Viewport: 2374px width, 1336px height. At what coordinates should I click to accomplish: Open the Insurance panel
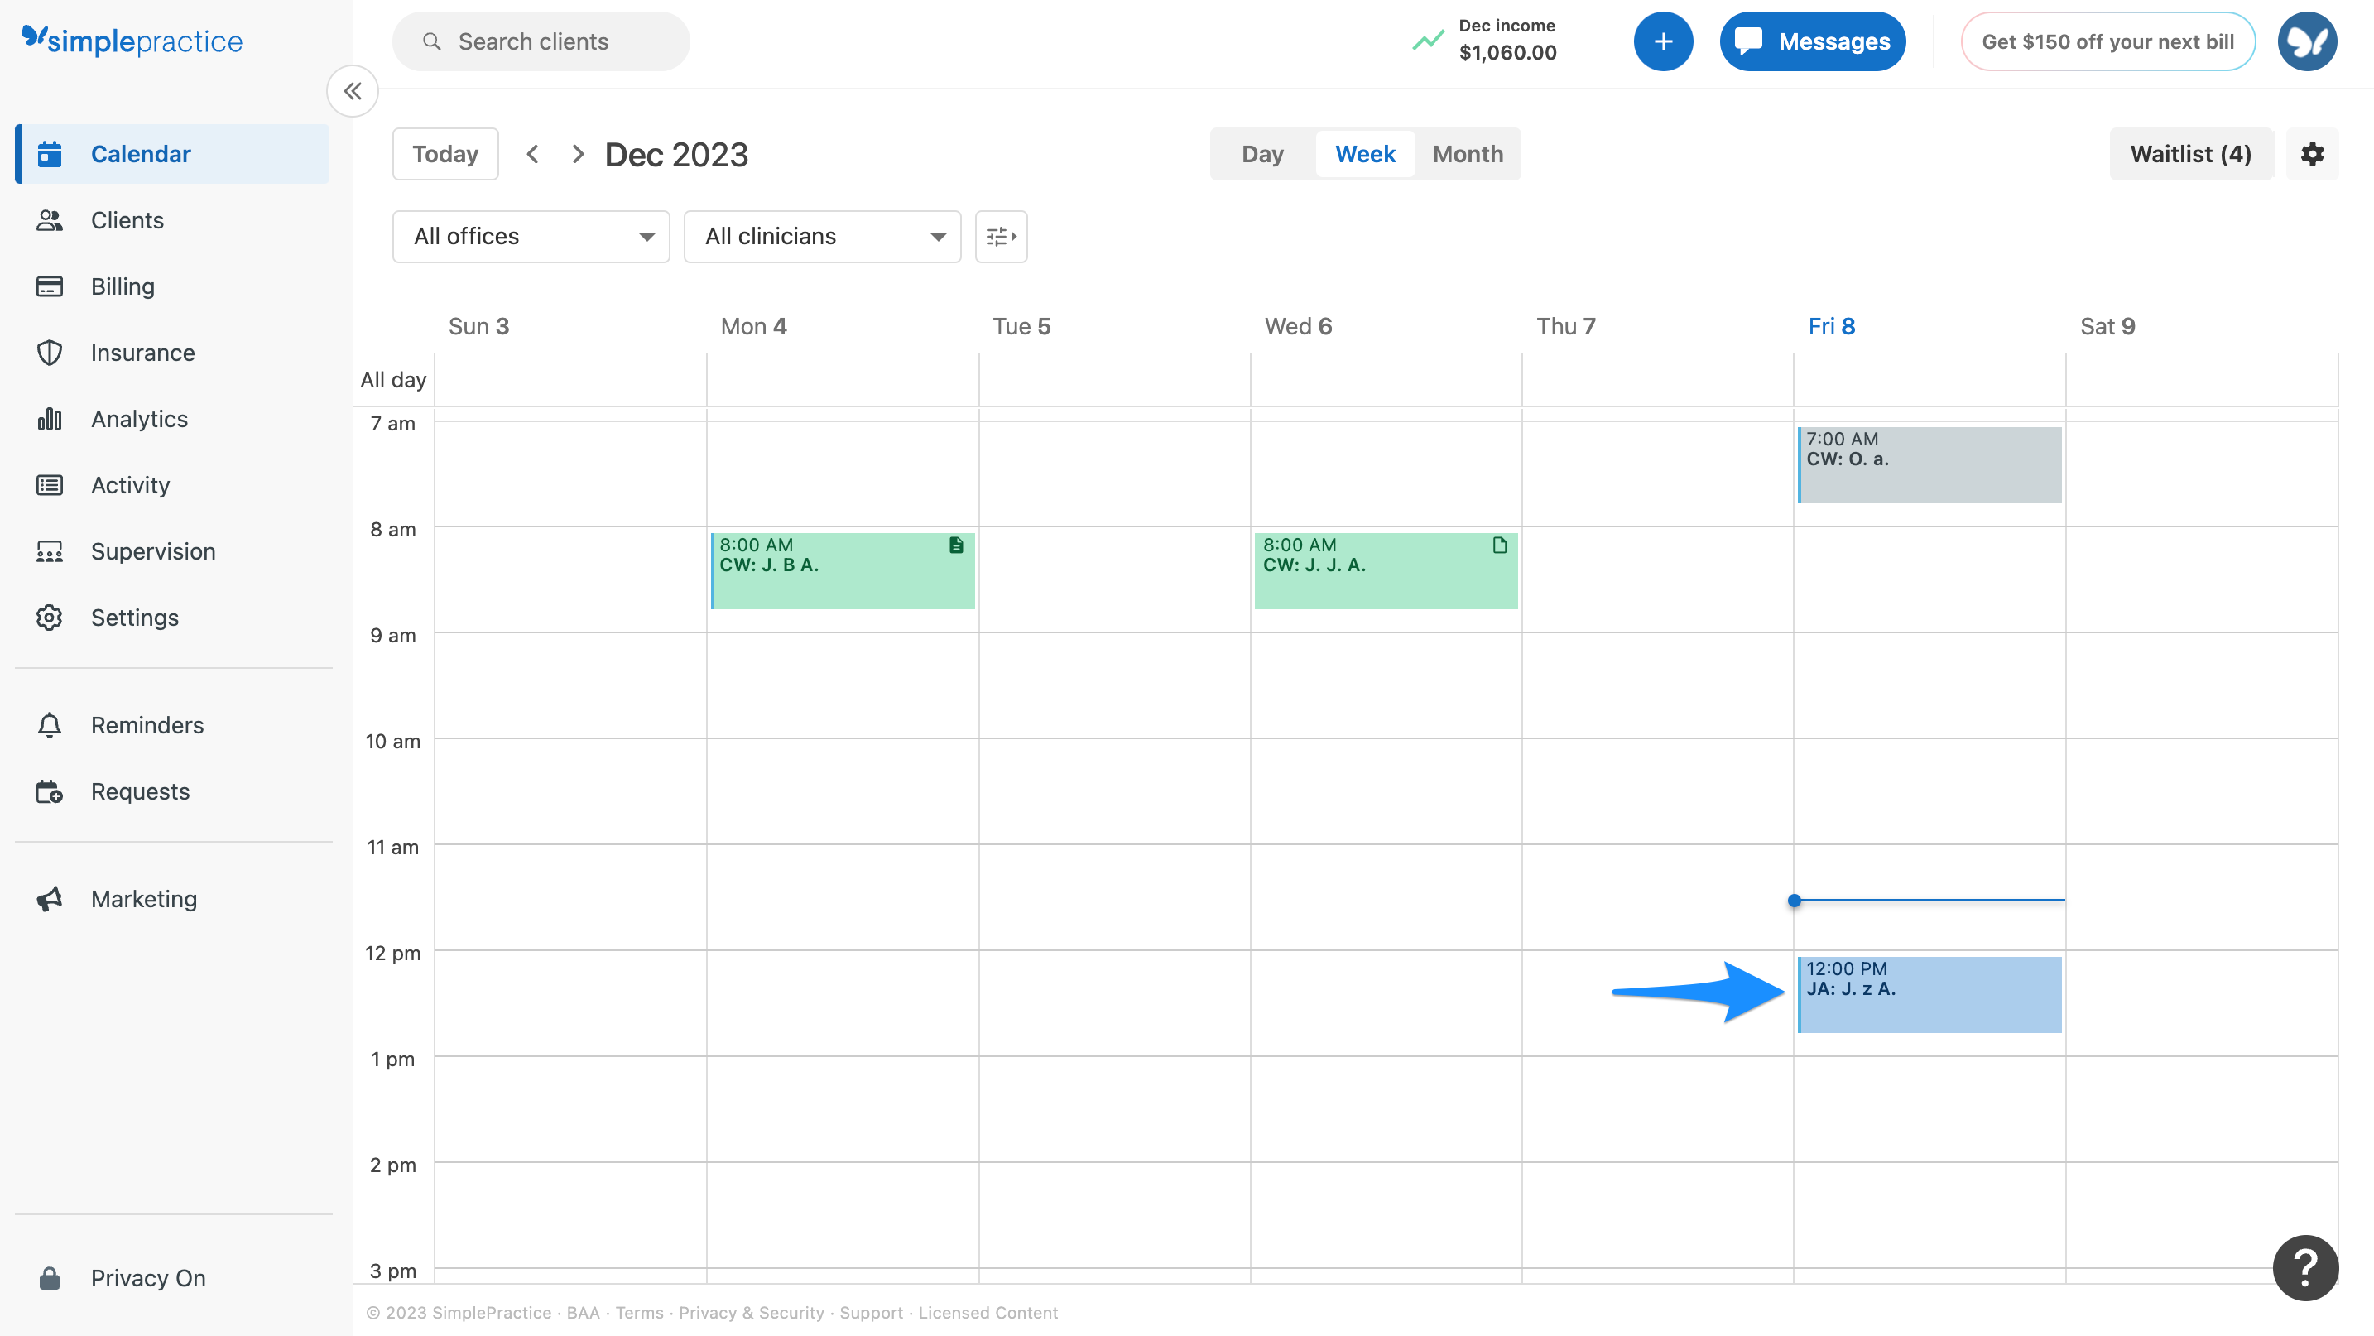coord(142,352)
